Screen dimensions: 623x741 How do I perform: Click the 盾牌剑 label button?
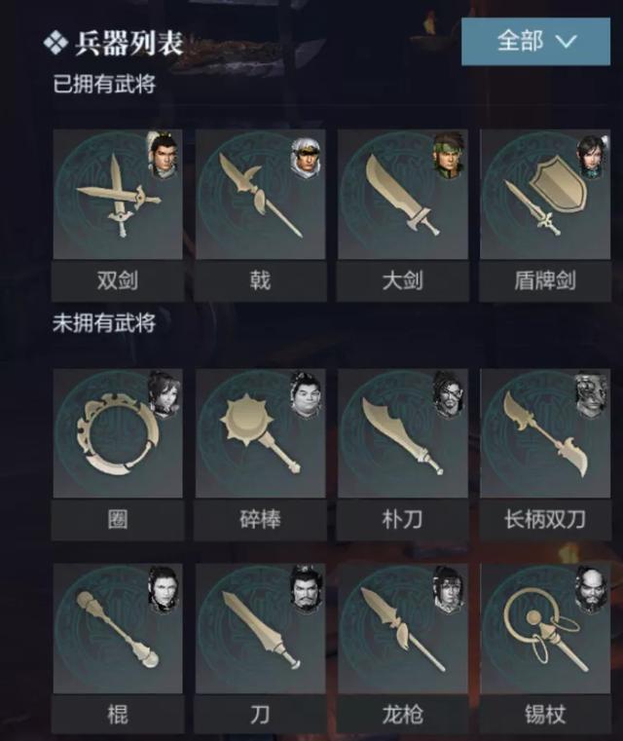[x=545, y=280]
